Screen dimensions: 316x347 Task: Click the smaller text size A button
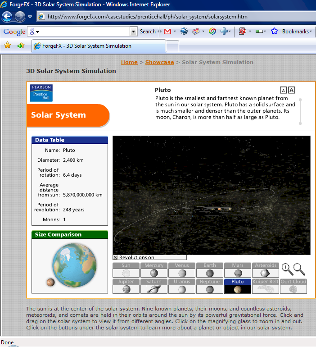point(283,90)
